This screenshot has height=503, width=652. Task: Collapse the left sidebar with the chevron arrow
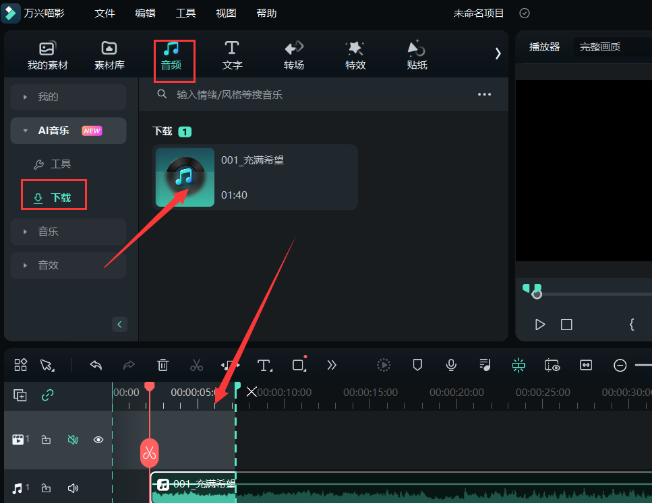(119, 324)
